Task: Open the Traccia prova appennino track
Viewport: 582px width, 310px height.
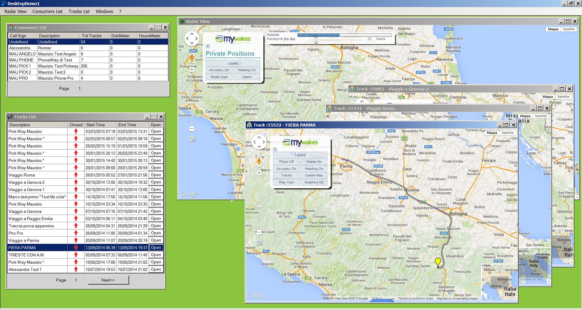Action: click(x=156, y=226)
